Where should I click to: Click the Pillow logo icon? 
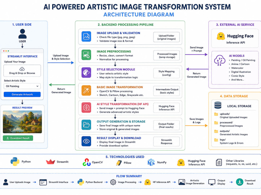[x=119, y=163]
